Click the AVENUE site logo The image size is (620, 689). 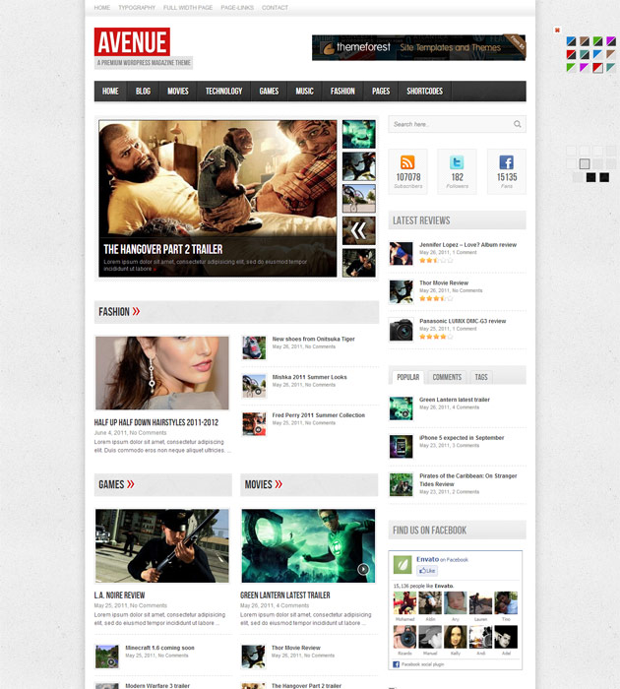132,41
